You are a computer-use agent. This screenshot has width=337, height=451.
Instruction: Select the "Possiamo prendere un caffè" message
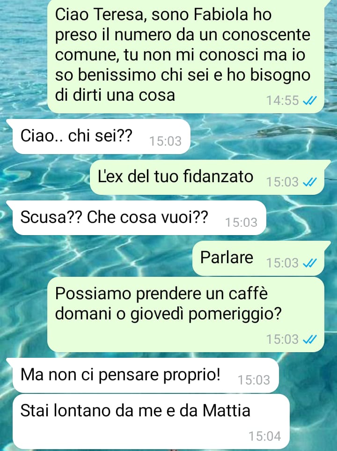click(186, 314)
